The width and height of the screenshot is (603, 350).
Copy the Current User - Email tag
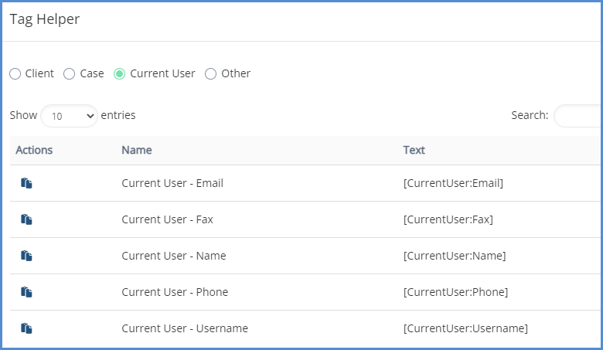pos(26,183)
